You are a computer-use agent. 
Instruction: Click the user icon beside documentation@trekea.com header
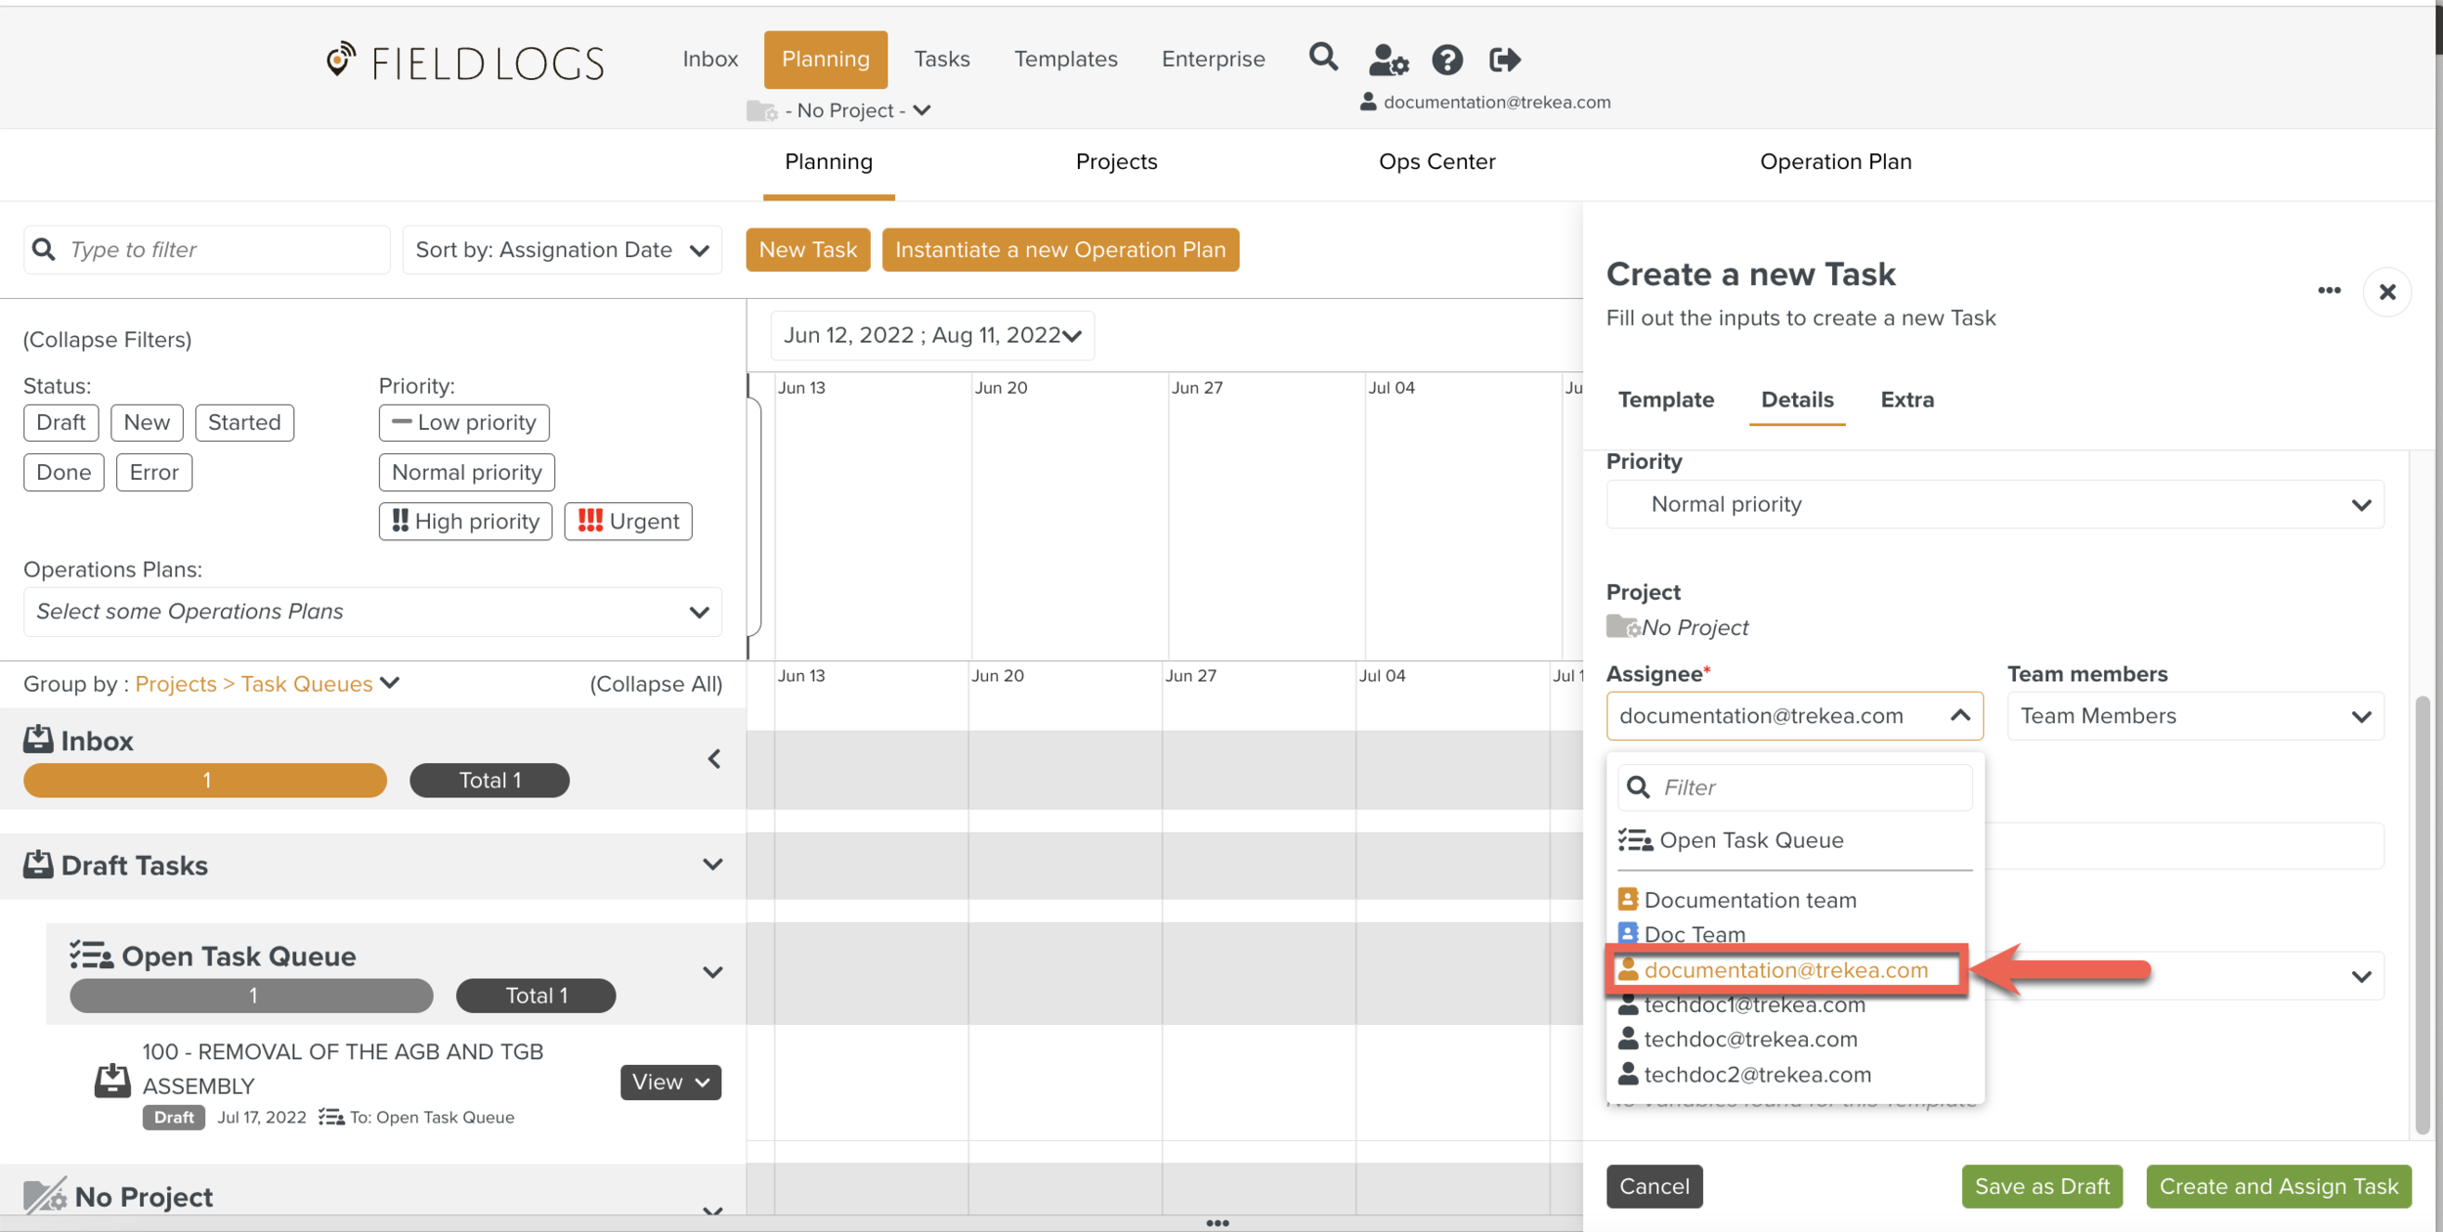click(x=1368, y=102)
